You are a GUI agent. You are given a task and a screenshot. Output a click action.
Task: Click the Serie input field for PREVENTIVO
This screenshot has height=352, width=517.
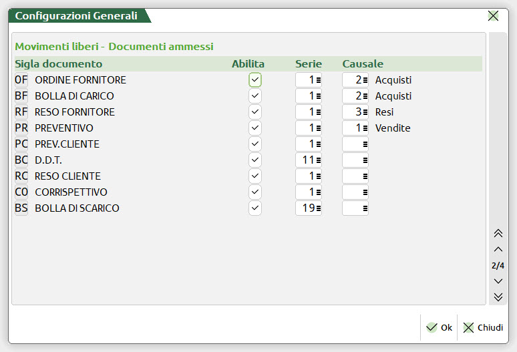coord(305,128)
